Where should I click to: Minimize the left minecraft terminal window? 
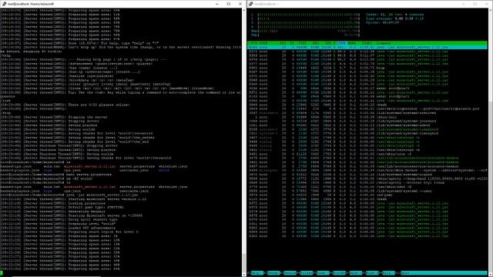pyautogui.click(x=217, y=4)
